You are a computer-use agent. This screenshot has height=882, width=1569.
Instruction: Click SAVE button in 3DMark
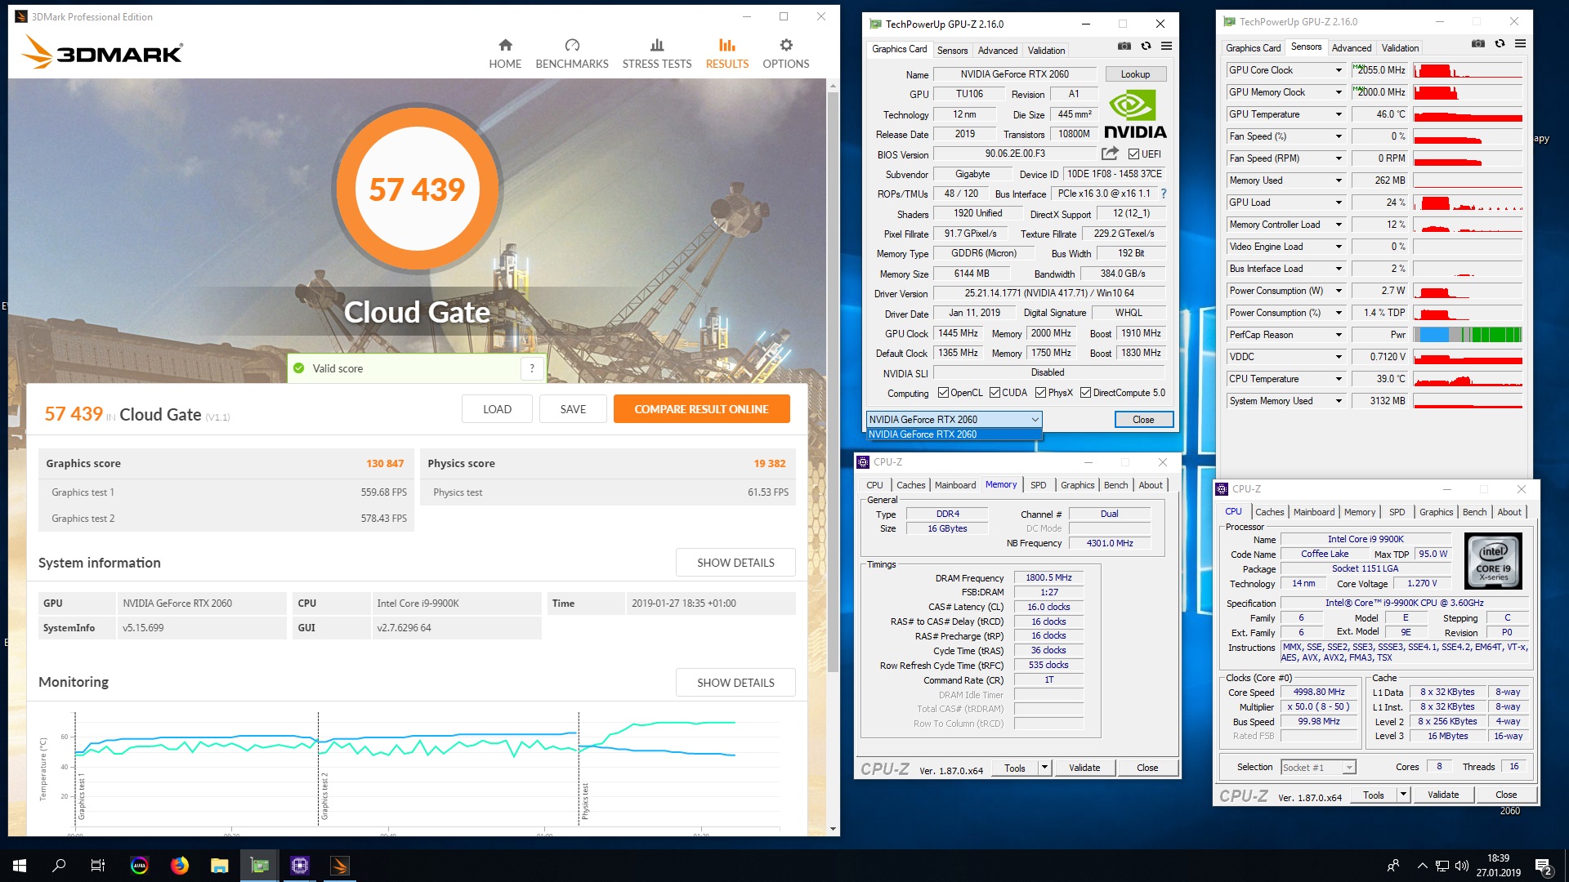click(573, 409)
